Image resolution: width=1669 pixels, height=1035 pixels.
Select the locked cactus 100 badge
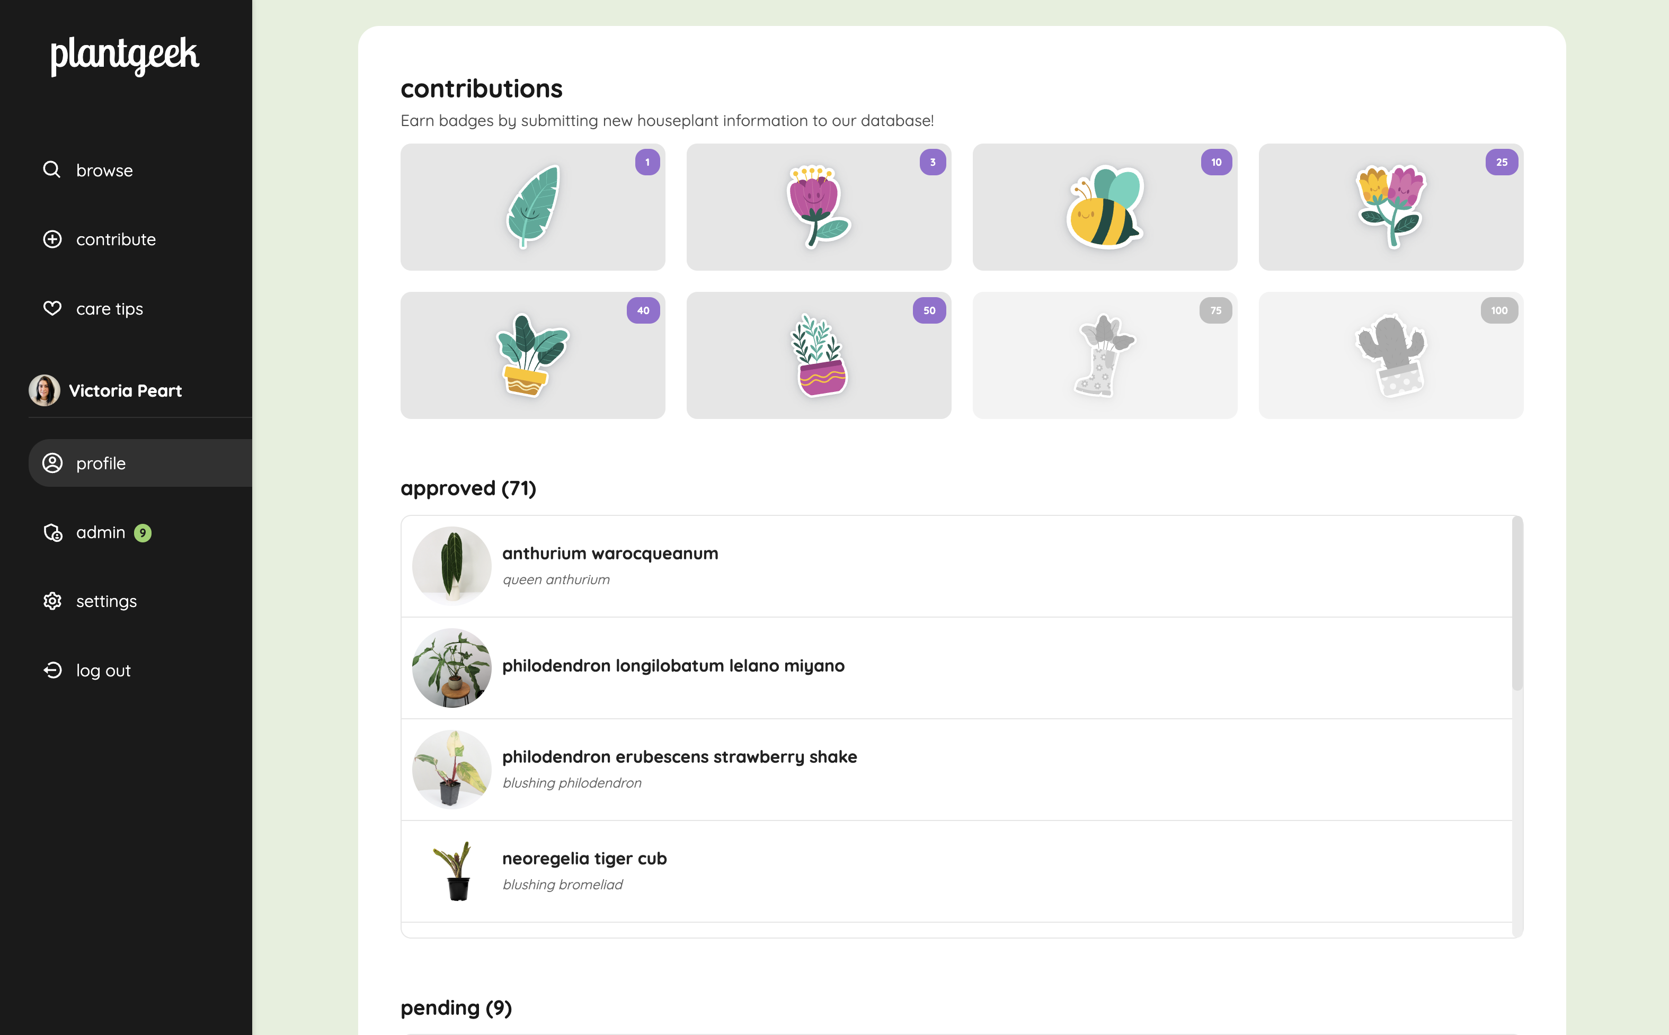tap(1390, 355)
